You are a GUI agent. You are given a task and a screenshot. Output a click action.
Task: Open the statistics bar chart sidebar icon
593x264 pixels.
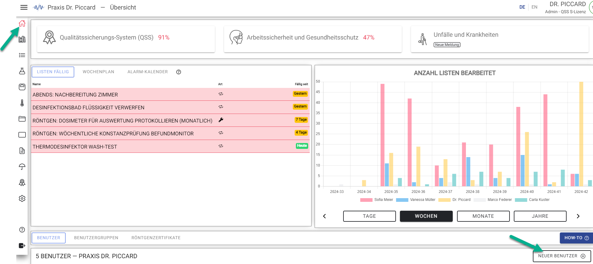pos(22,39)
